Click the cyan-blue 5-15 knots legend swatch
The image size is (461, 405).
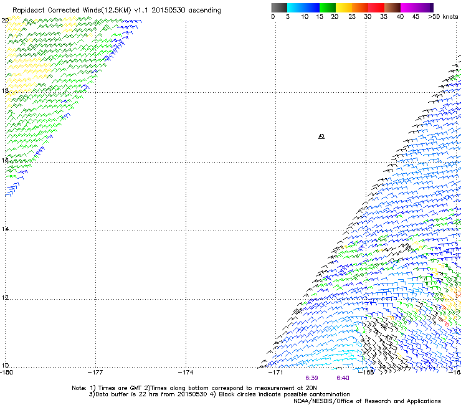303,7
